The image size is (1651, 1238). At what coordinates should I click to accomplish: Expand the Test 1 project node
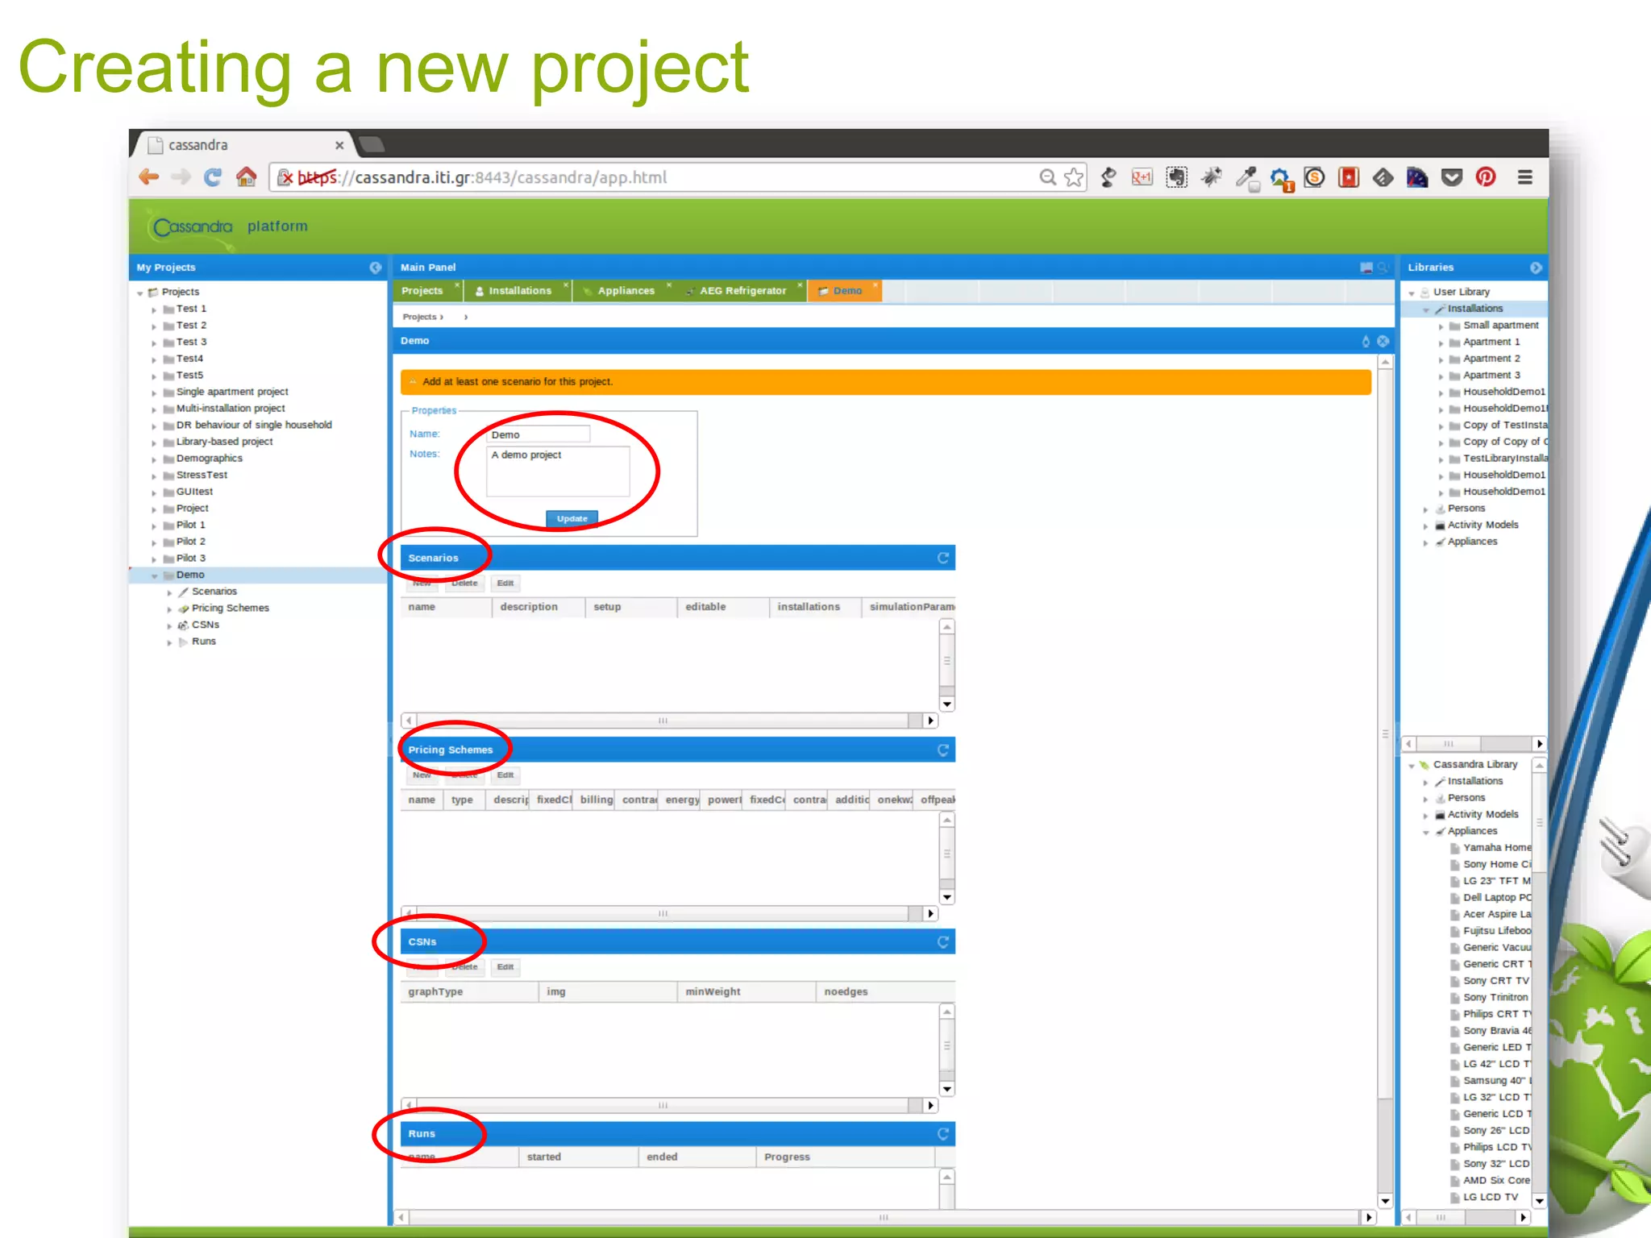click(154, 309)
